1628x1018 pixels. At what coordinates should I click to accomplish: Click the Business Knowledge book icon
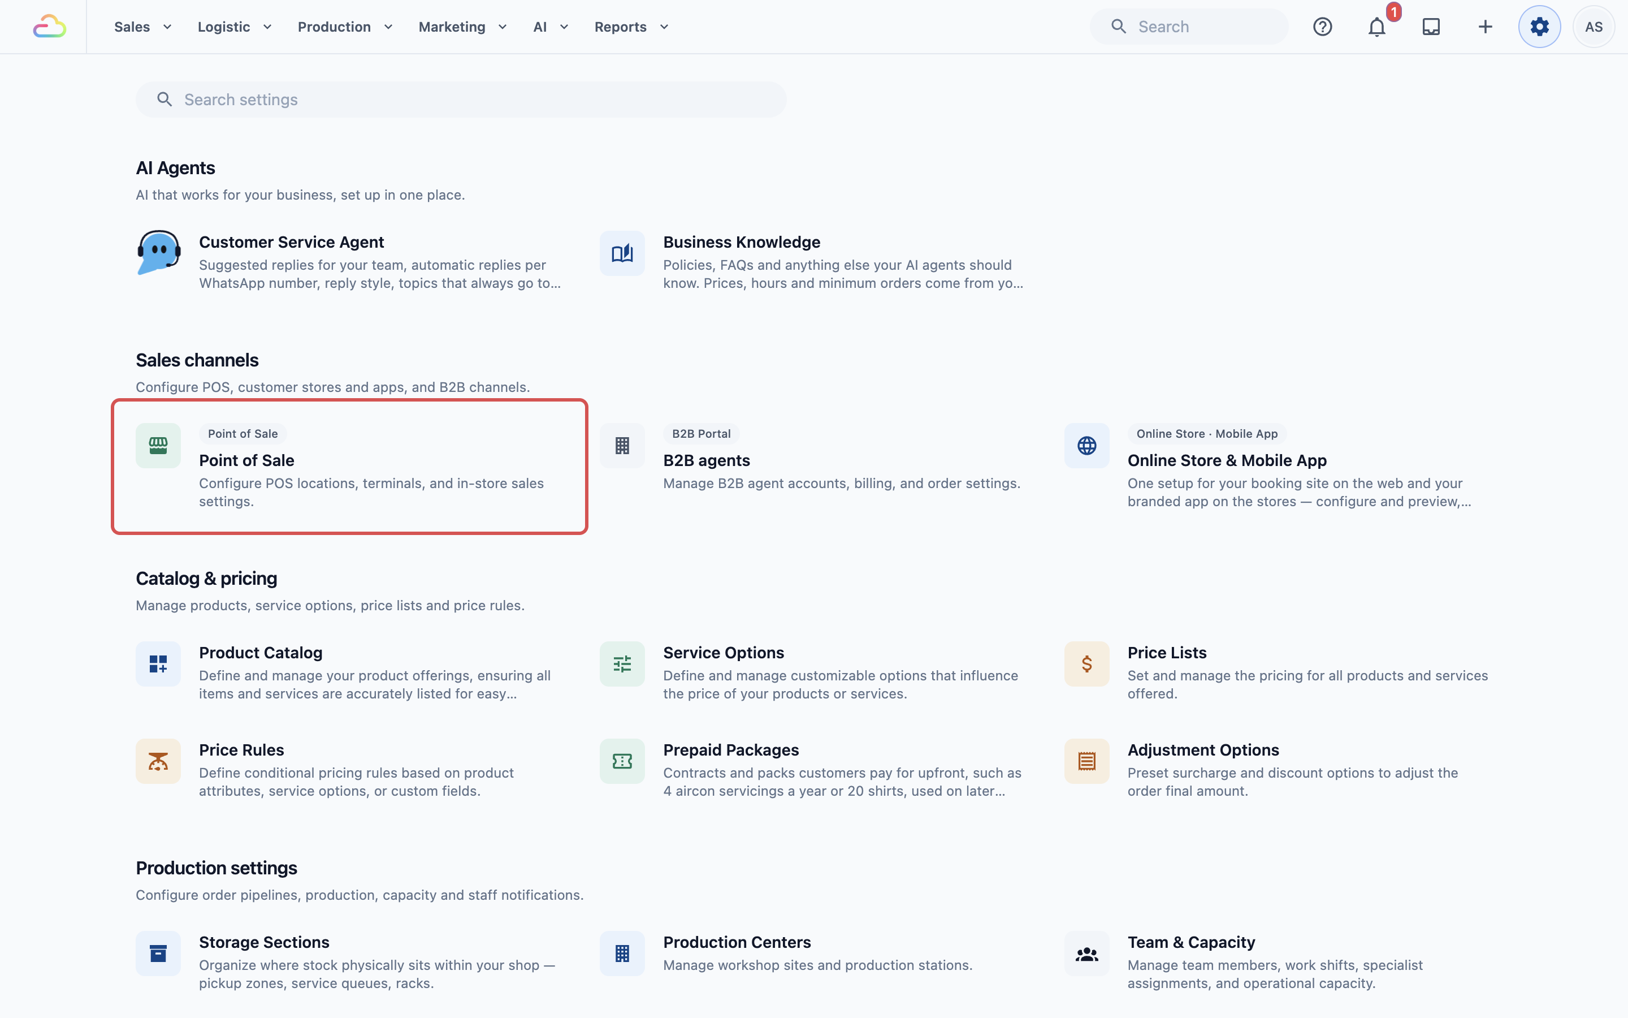(x=622, y=253)
